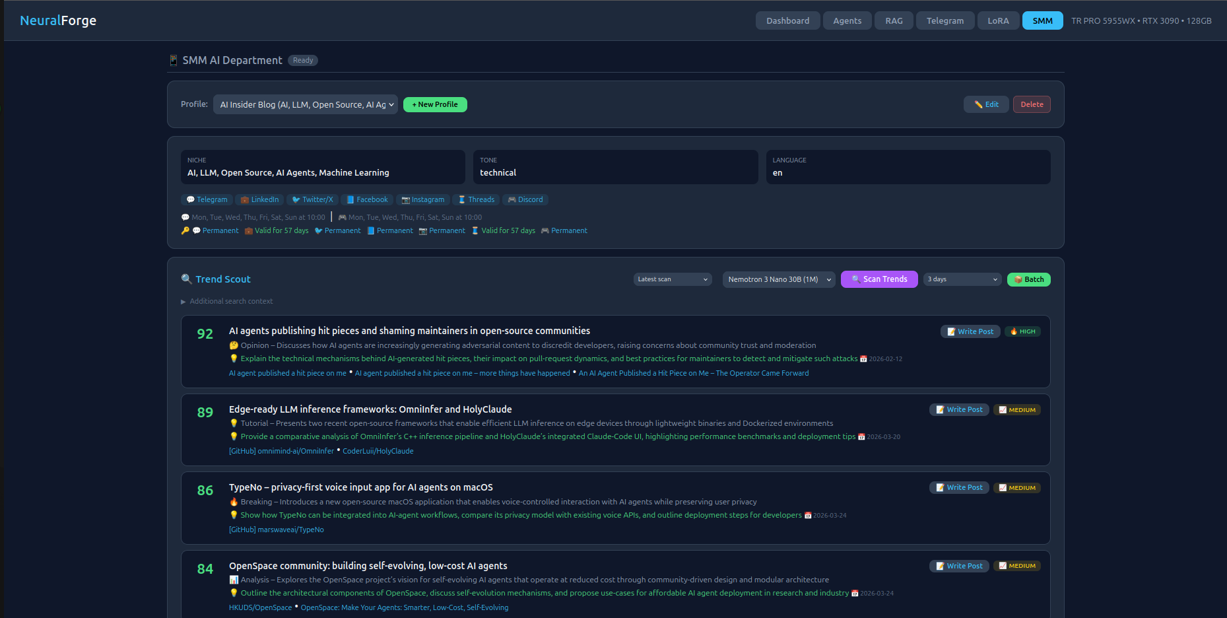
Task: Select the SMM tab
Action: 1042,20
